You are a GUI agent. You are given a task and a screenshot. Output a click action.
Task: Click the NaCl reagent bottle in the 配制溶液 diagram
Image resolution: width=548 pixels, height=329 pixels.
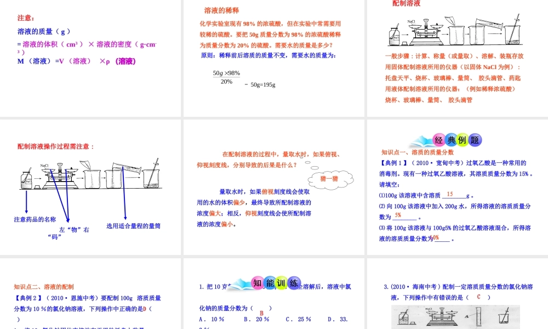[x=395, y=35]
